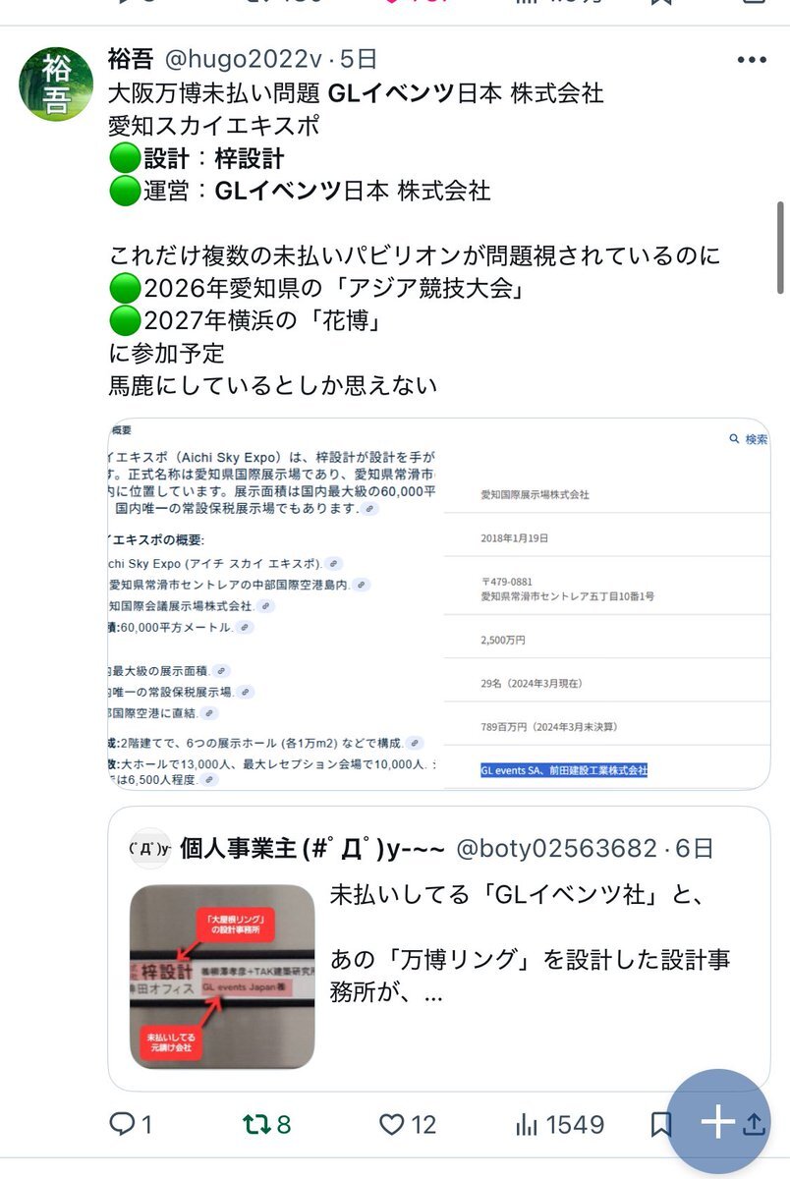
Task: Click the 個人事業主 quoted display name
Action: pos(312,849)
